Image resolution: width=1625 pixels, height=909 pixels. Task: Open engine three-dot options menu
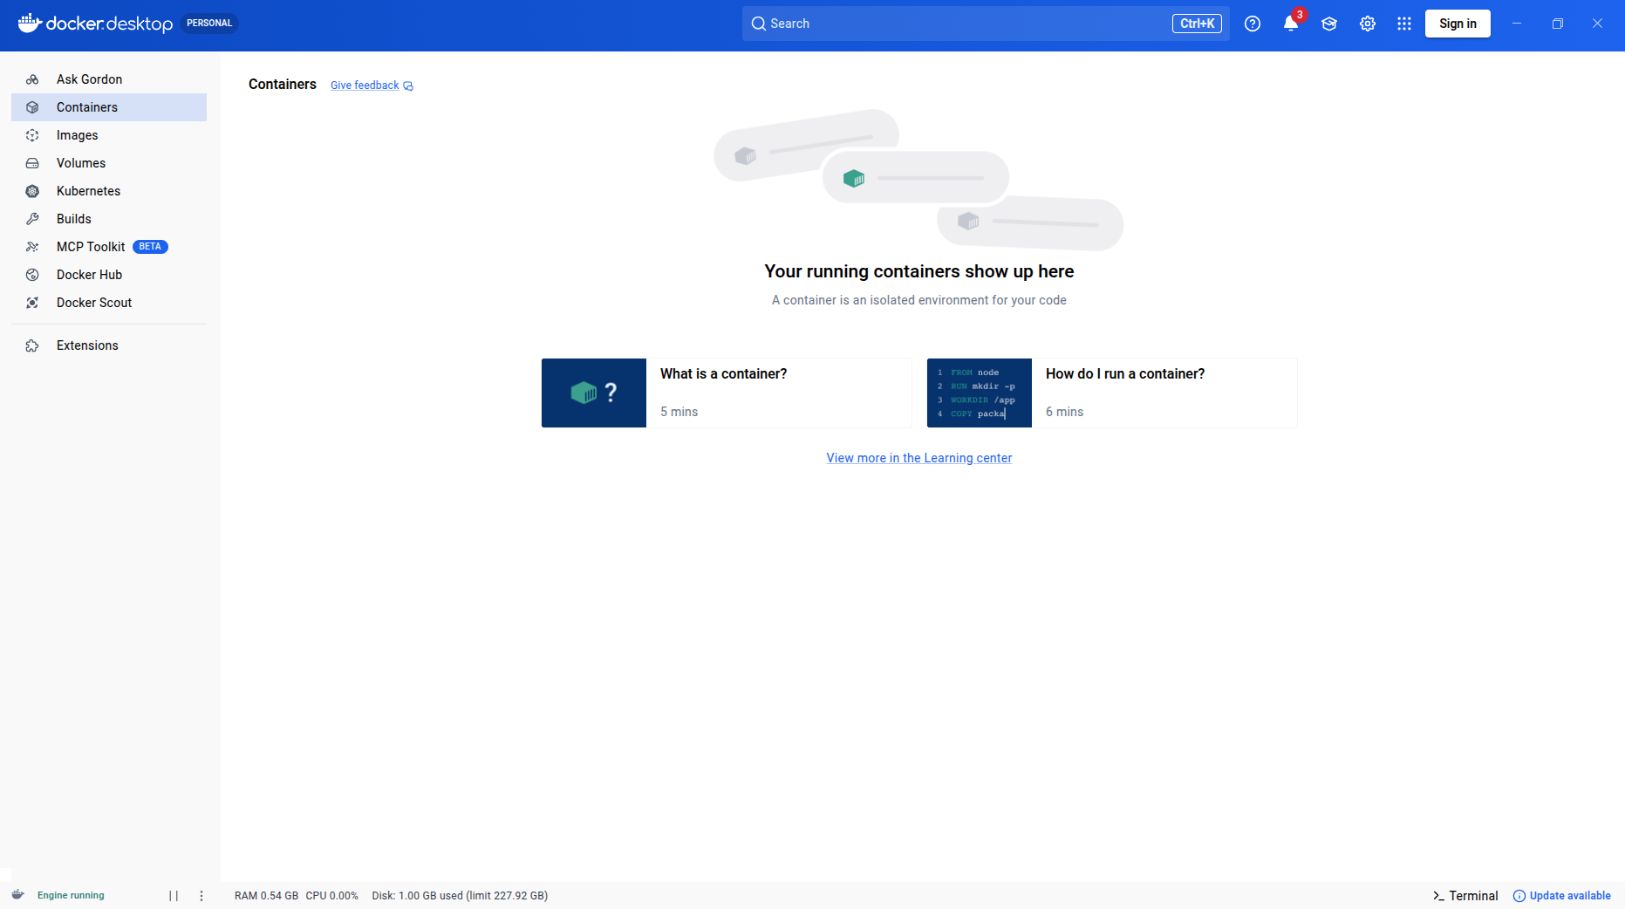coord(201,895)
